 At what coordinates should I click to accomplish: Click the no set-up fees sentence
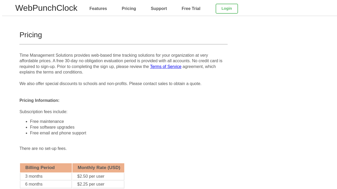pyautogui.click(x=43, y=149)
